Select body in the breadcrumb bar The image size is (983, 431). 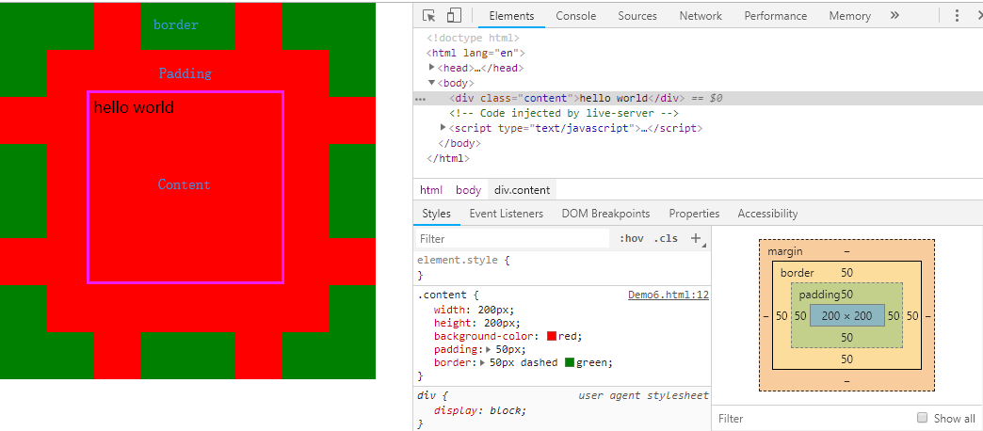click(x=468, y=190)
